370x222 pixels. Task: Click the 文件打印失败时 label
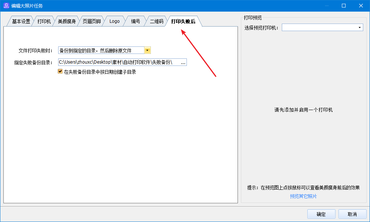[35, 51]
